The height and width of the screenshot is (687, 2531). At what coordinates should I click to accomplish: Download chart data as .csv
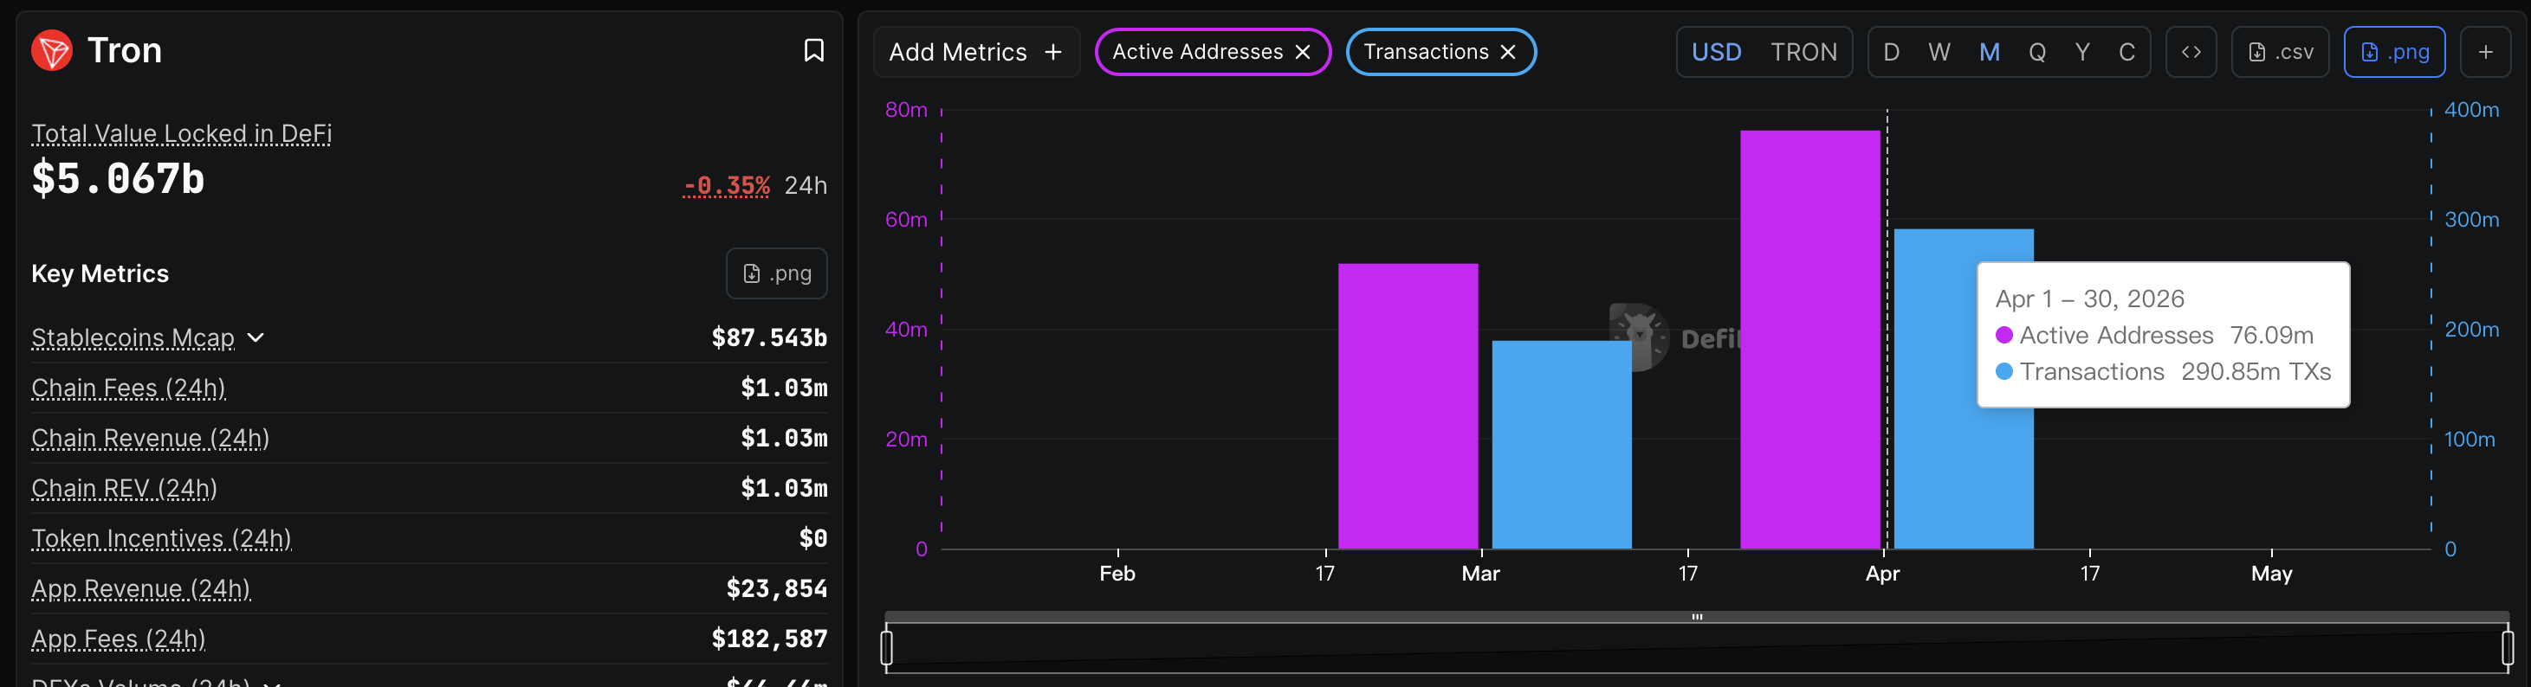(2282, 52)
